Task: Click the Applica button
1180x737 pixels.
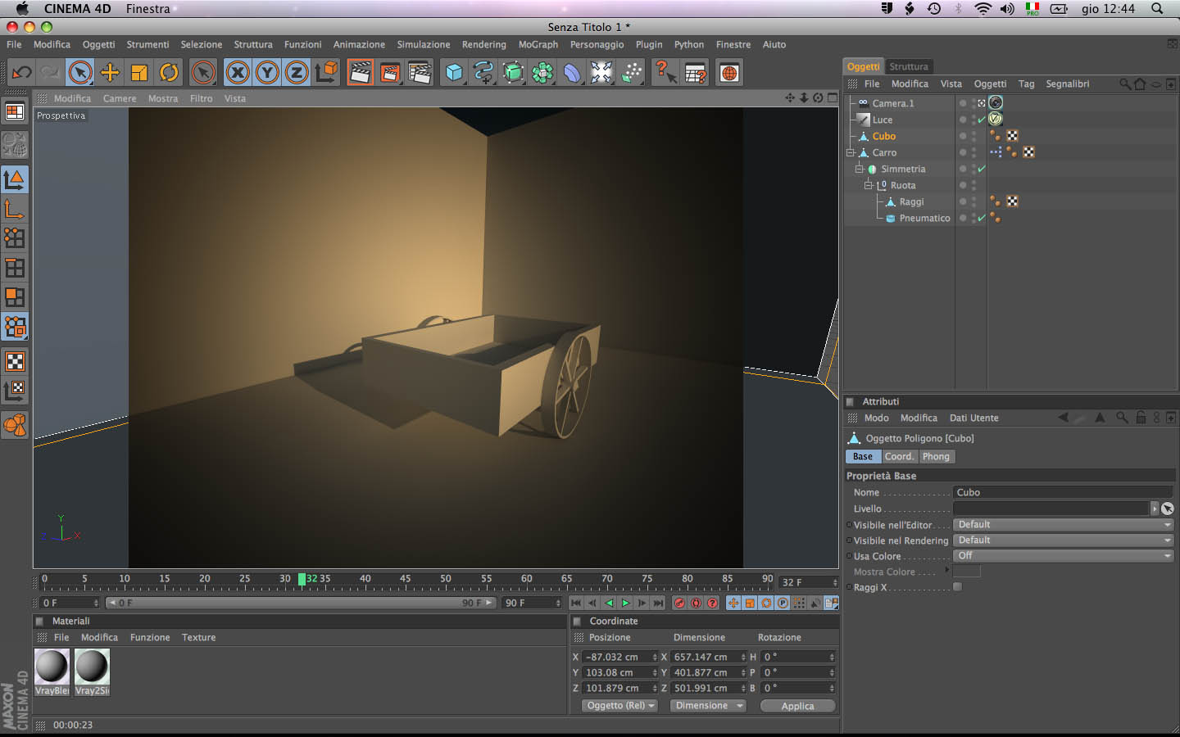Action: click(797, 706)
